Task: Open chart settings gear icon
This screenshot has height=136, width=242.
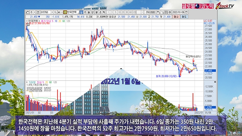Action: 170,12
